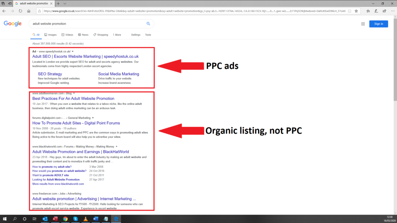This screenshot has height=223, width=397.
Task: Open the browser home page
Action: tap(29, 11)
